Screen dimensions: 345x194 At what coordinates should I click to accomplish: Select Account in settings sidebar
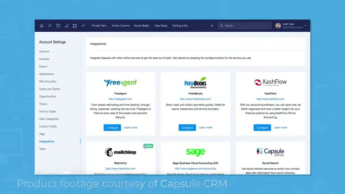(x=44, y=52)
